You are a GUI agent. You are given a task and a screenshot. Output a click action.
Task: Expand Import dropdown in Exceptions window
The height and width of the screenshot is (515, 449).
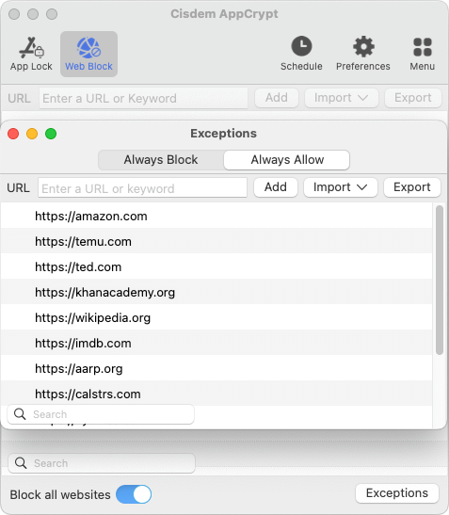341,187
